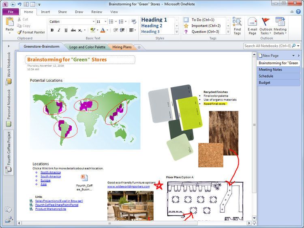The height and width of the screenshot is (228, 304).
Task: Click the Copy button in Clipboard group
Action: coord(24,26)
